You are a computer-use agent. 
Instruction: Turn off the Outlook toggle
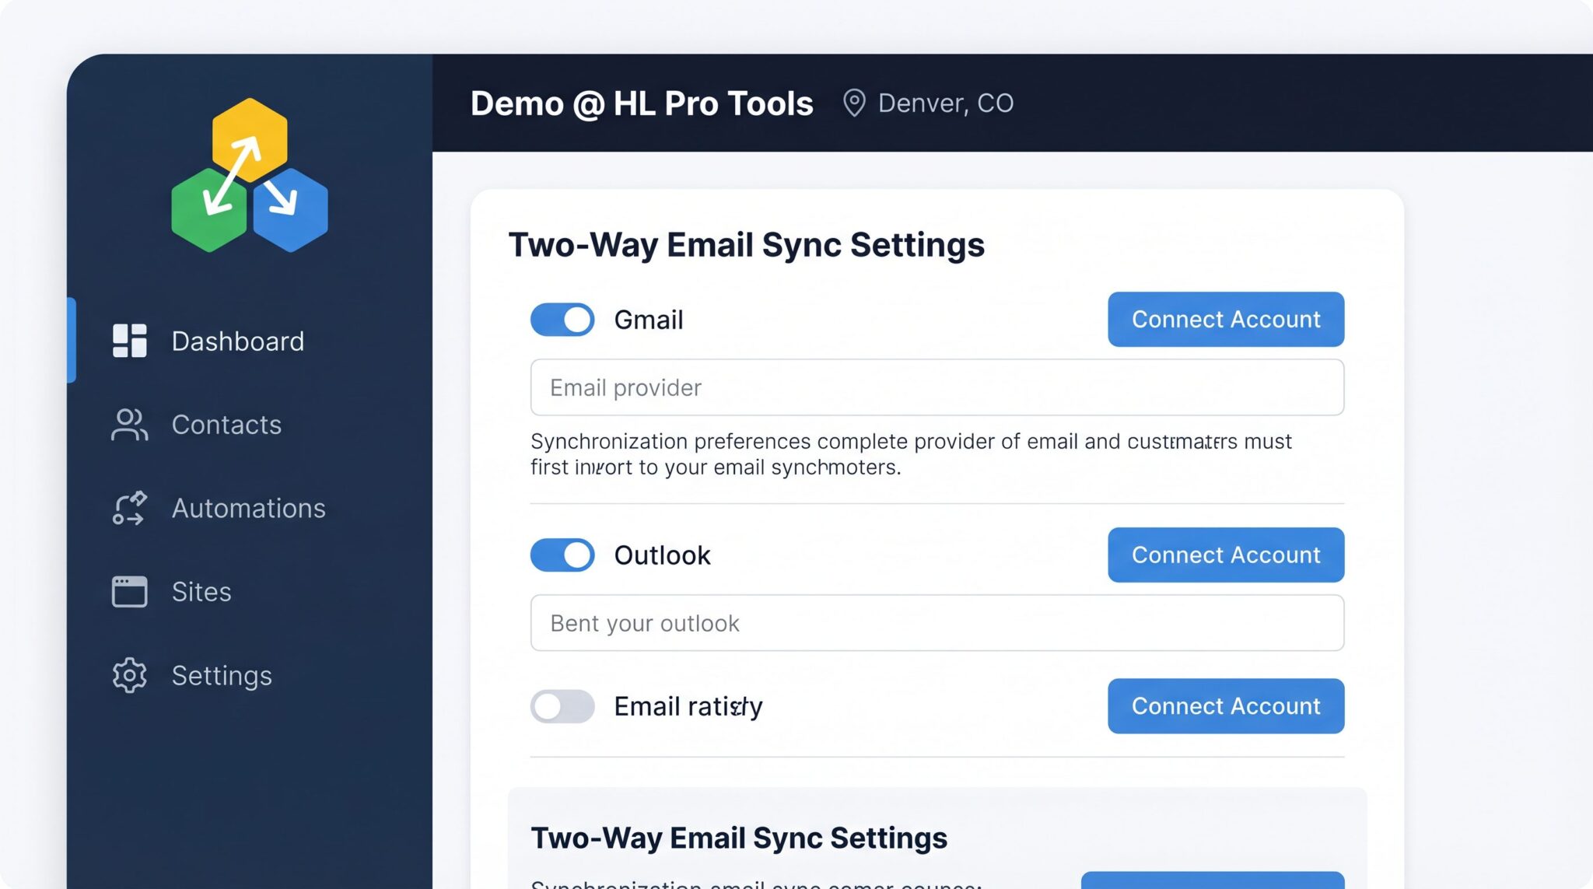coord(562,555)
